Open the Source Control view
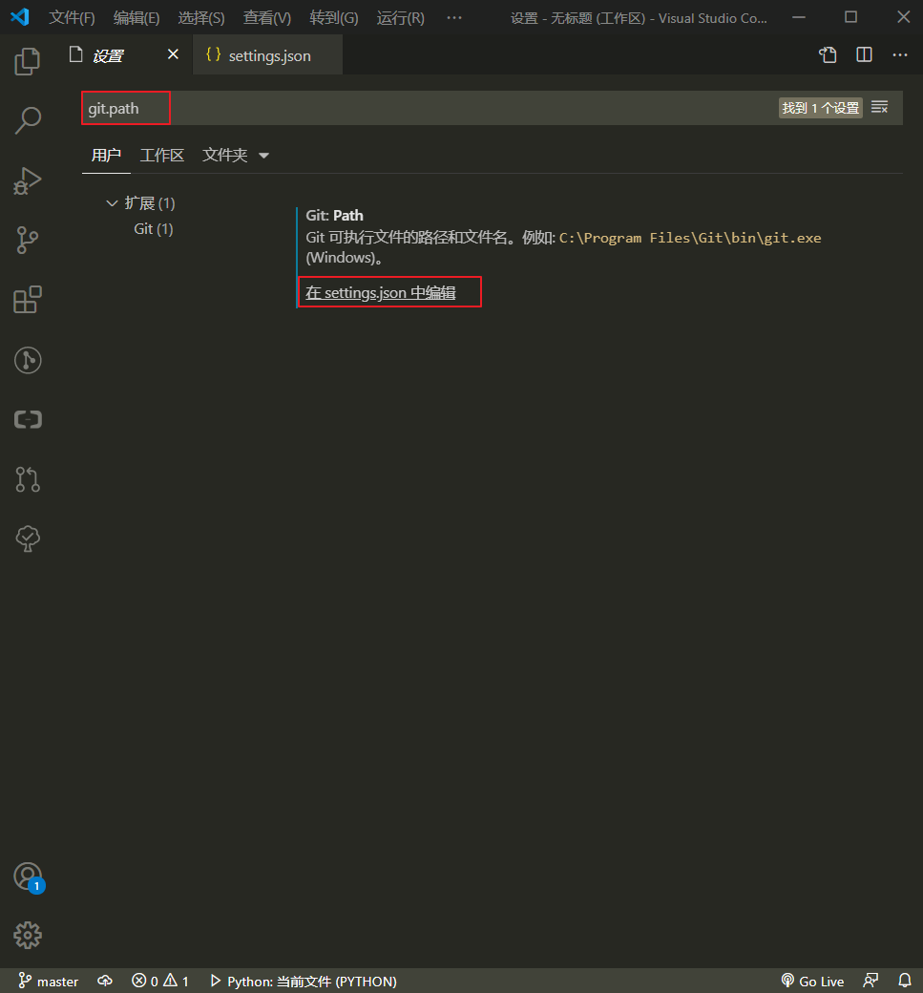This screenshot has height=993, width=923. click(x=28, y=240)
